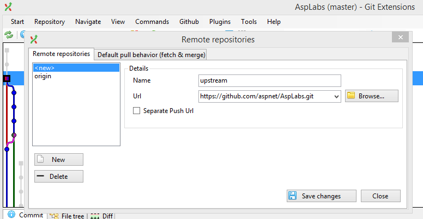Open the Plugins menu
423x219 pixels.
(x=220, y=22)
